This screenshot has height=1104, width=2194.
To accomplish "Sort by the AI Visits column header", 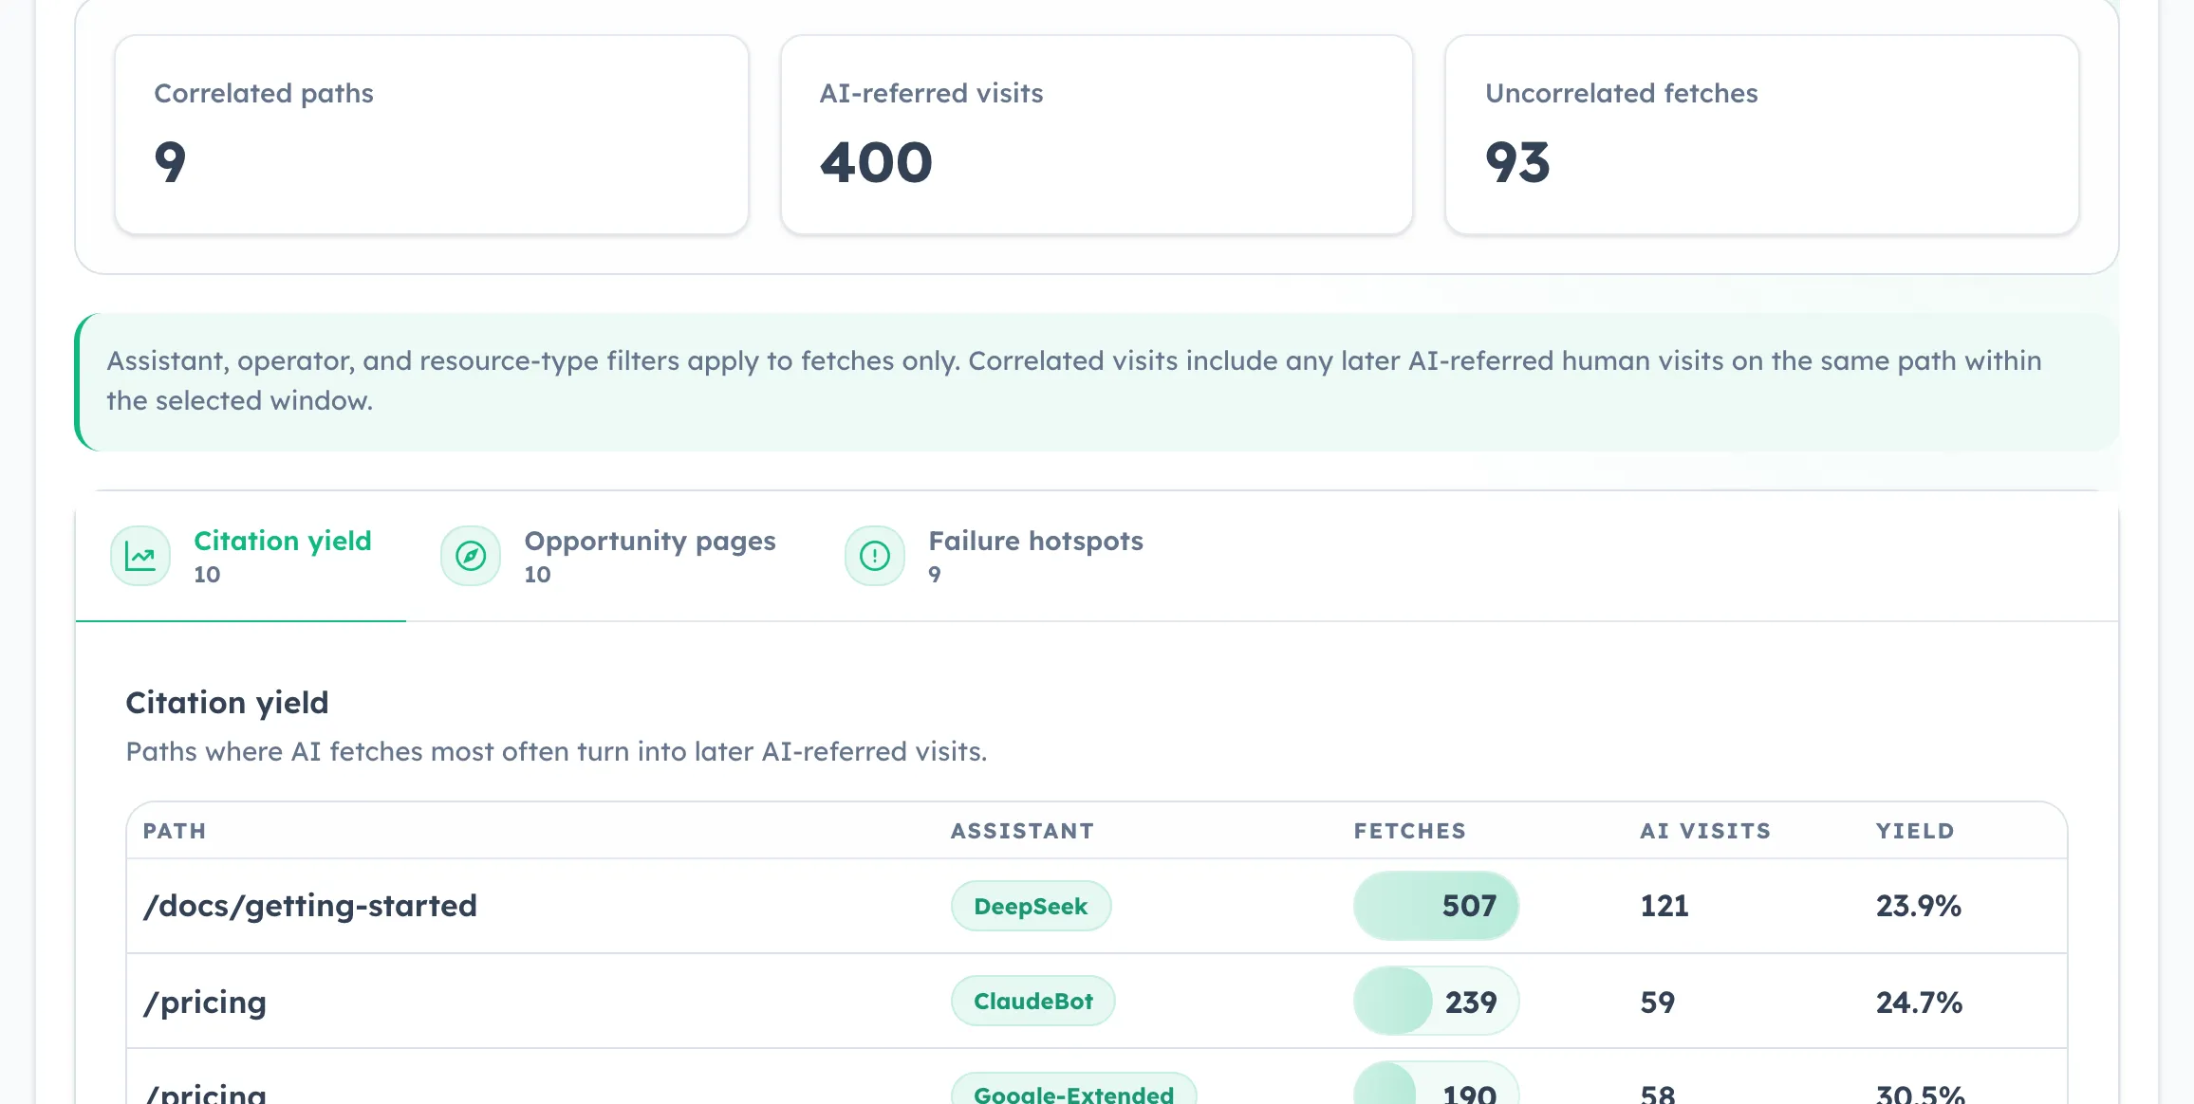I will [x=1705, y=831].
